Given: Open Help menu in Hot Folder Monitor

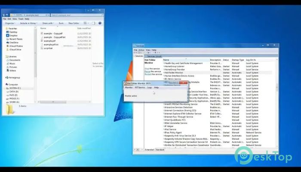Looking at the screenshot, I should pos(156,88).
